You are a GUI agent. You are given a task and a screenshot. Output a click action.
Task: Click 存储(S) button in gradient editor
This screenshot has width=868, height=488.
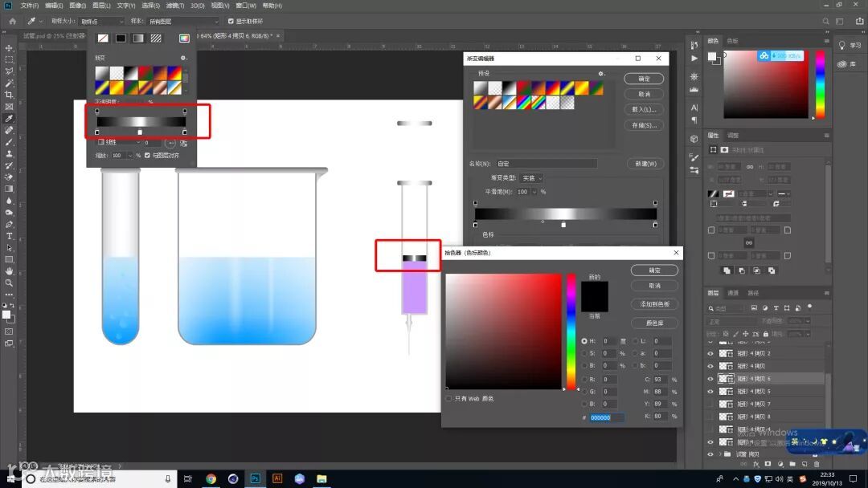644,125
